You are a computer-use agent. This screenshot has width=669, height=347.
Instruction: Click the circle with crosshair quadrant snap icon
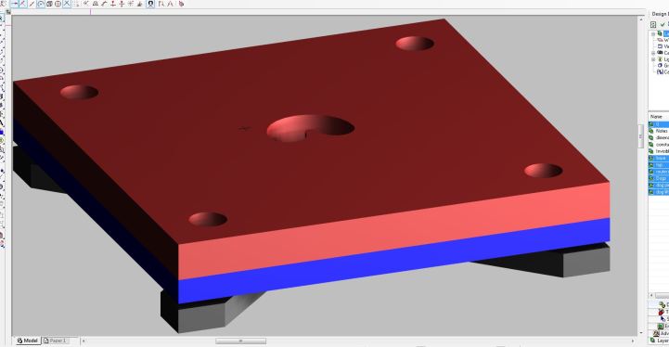tap(58, 4)
